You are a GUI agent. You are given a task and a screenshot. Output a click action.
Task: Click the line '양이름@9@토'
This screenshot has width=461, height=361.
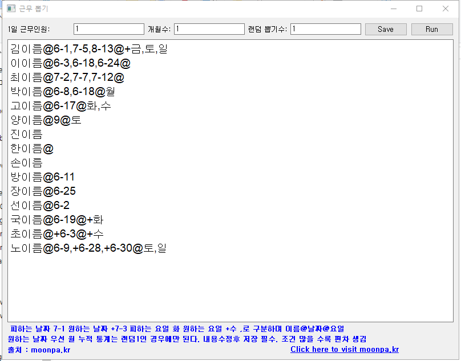click(46, 120)
